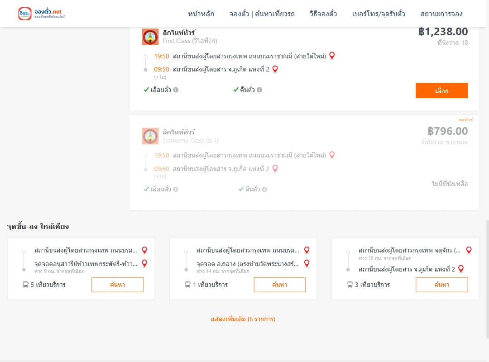Click info icon beside เลื่อนตั๋ว in Economy Class trip
Viewport: 489px width, 362px height.
[x=176, y=189]
